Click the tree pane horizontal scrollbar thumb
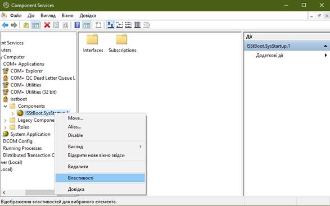The height and width of the screenshot is (206, 330). [40, 192]
